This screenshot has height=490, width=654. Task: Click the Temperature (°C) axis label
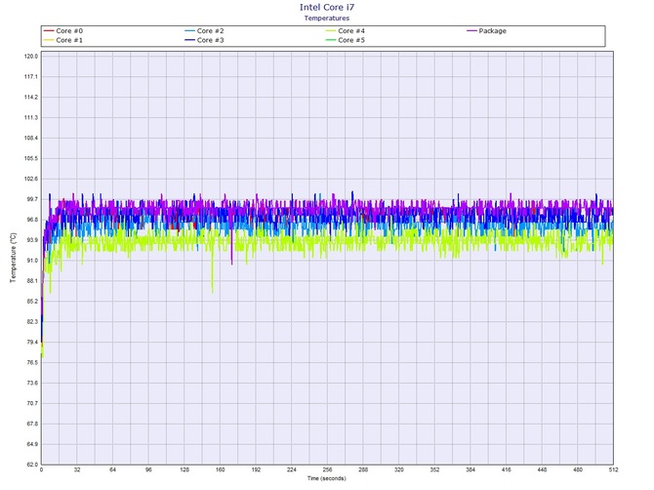(13, 258)
